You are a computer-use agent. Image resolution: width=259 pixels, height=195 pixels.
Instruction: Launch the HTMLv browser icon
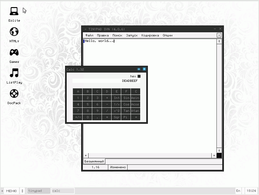point(14,32)
